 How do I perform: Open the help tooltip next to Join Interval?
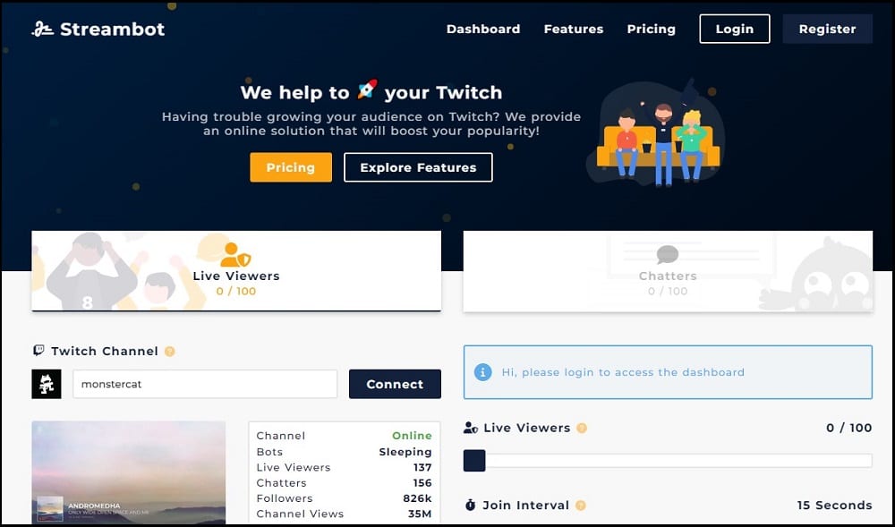(x=579, y=505)
